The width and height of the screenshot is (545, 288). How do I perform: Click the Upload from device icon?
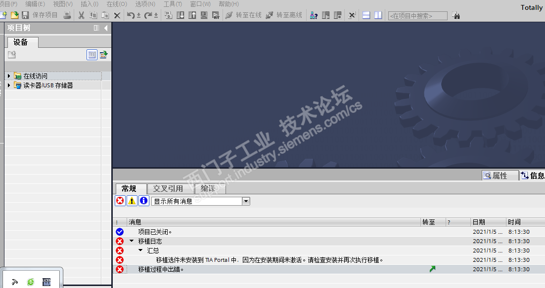pos(192,15)
